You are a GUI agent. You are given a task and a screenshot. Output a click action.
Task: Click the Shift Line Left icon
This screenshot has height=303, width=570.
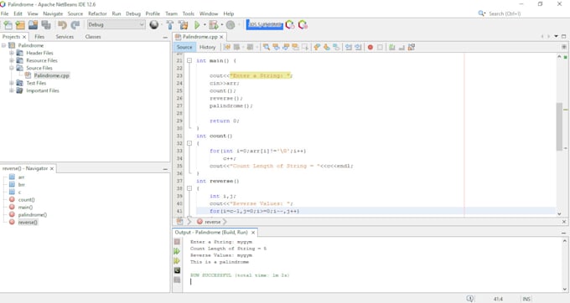pyautogui.click(x=348, y=47)
